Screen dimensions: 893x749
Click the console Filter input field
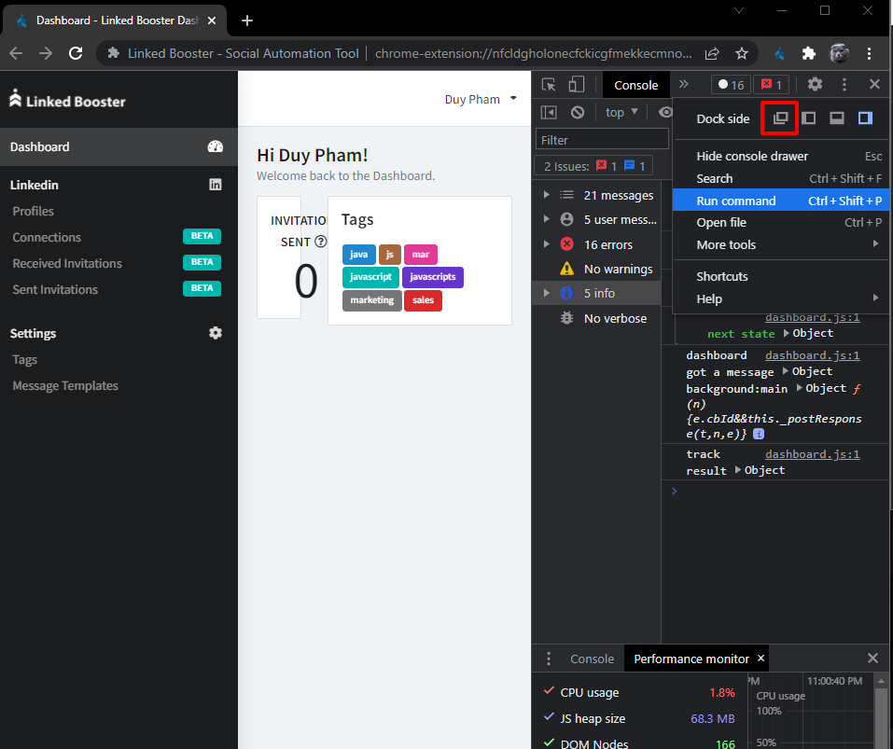(602, 139)
